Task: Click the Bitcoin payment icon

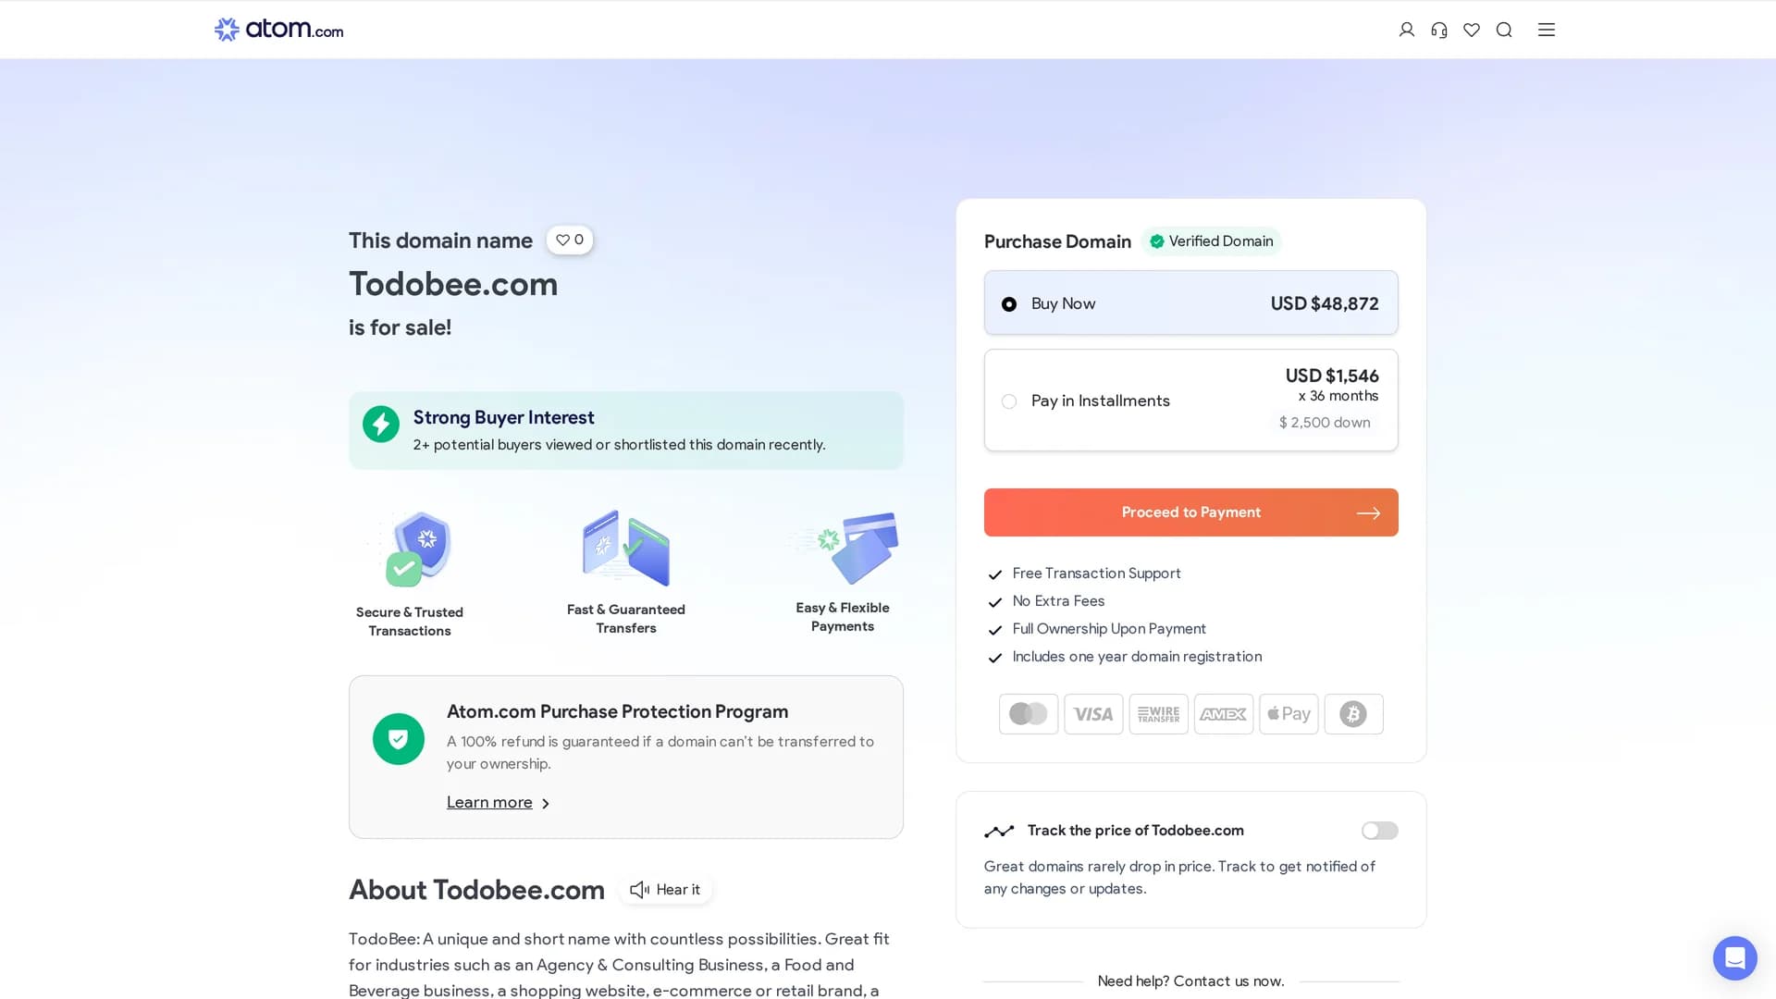Action: pos(1354,714)
